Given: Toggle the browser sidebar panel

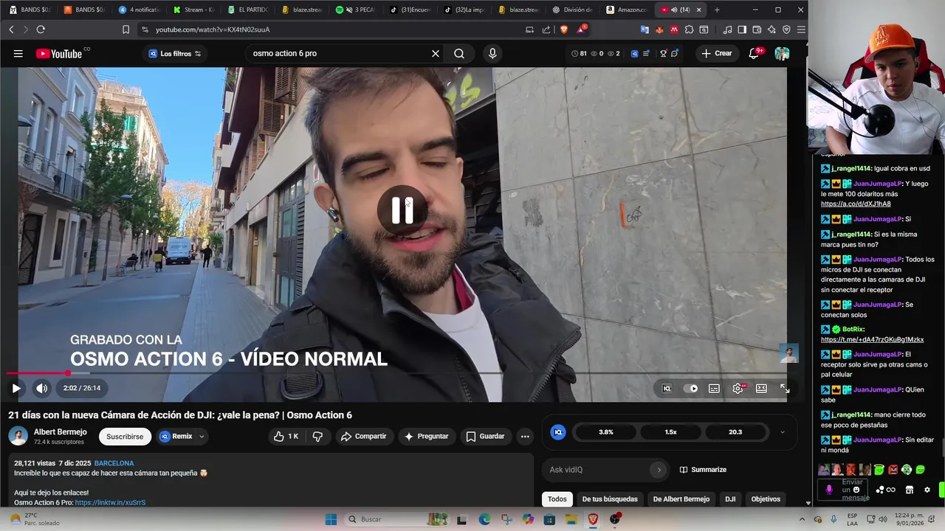Looking at the screenshot, I should pyautogui.click(x=742, y=29).
